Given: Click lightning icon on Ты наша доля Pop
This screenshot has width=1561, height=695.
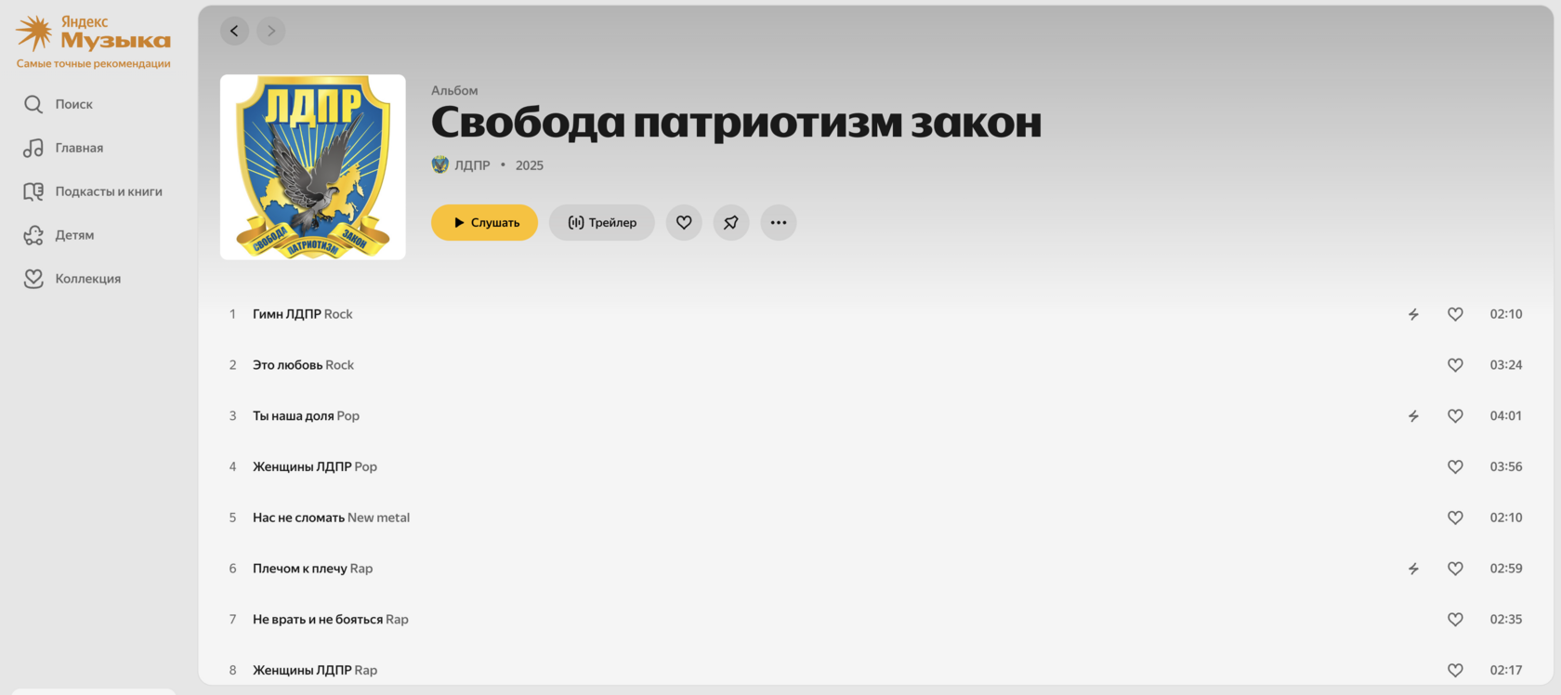Looking at the screenshot, I should click(1413, 416).
